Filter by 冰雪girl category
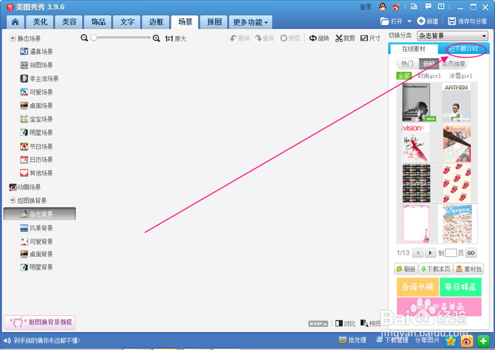Screen dimensions: 495x350 click(460, 76)
